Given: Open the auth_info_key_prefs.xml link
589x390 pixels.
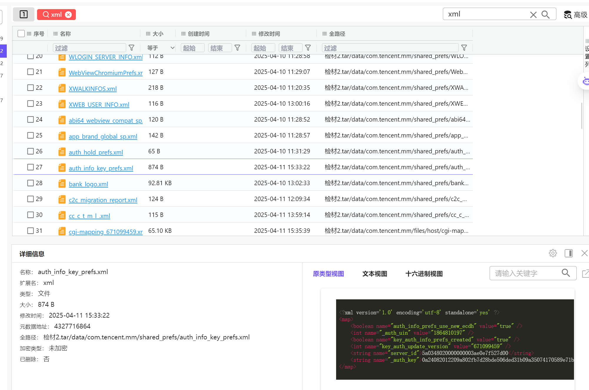Looking at the screenshot, I should 101,168.
